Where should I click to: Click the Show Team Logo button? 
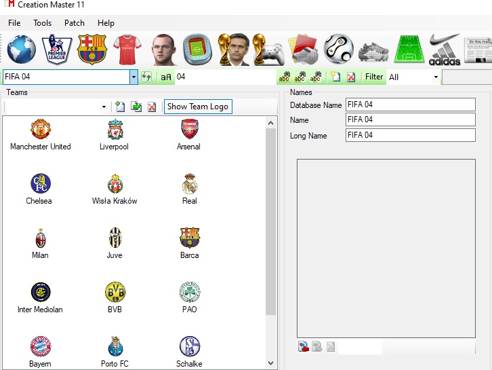coord(198,107)
